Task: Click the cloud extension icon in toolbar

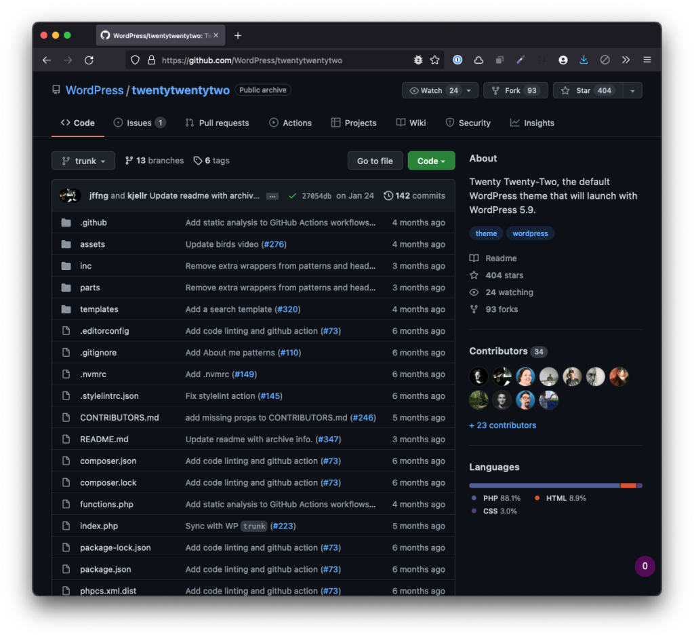Action: click(x=478, y=60)
